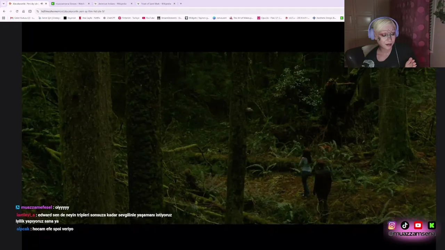The image size is (445, 250).
Task: Click the forest scene video player
Action: (x=228, y=138)
